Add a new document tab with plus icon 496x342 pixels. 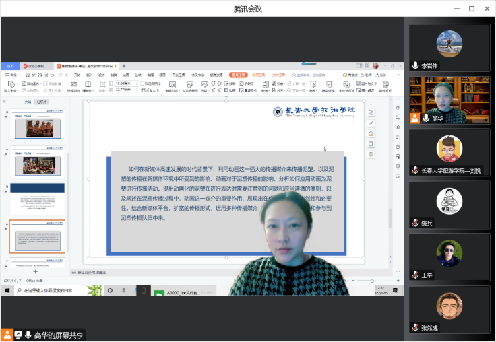tap(124, 66)
